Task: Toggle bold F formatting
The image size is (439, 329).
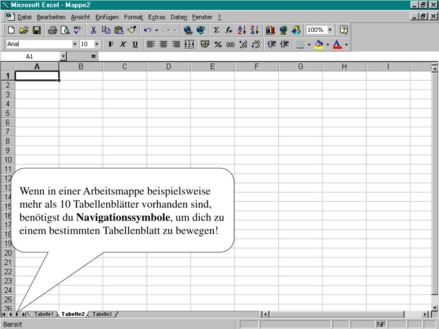Action: [x=111, y=44]
